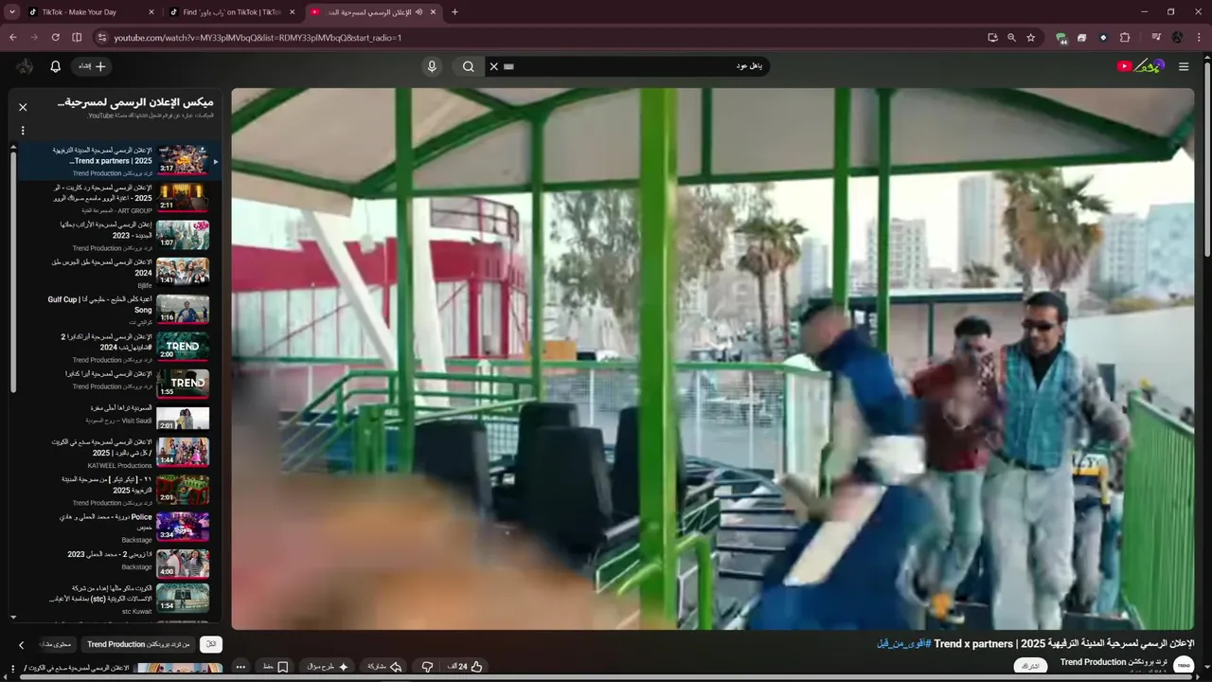Like the video, thumbs up 24
Screen dimensions: 1212x682
click(466, 667)
